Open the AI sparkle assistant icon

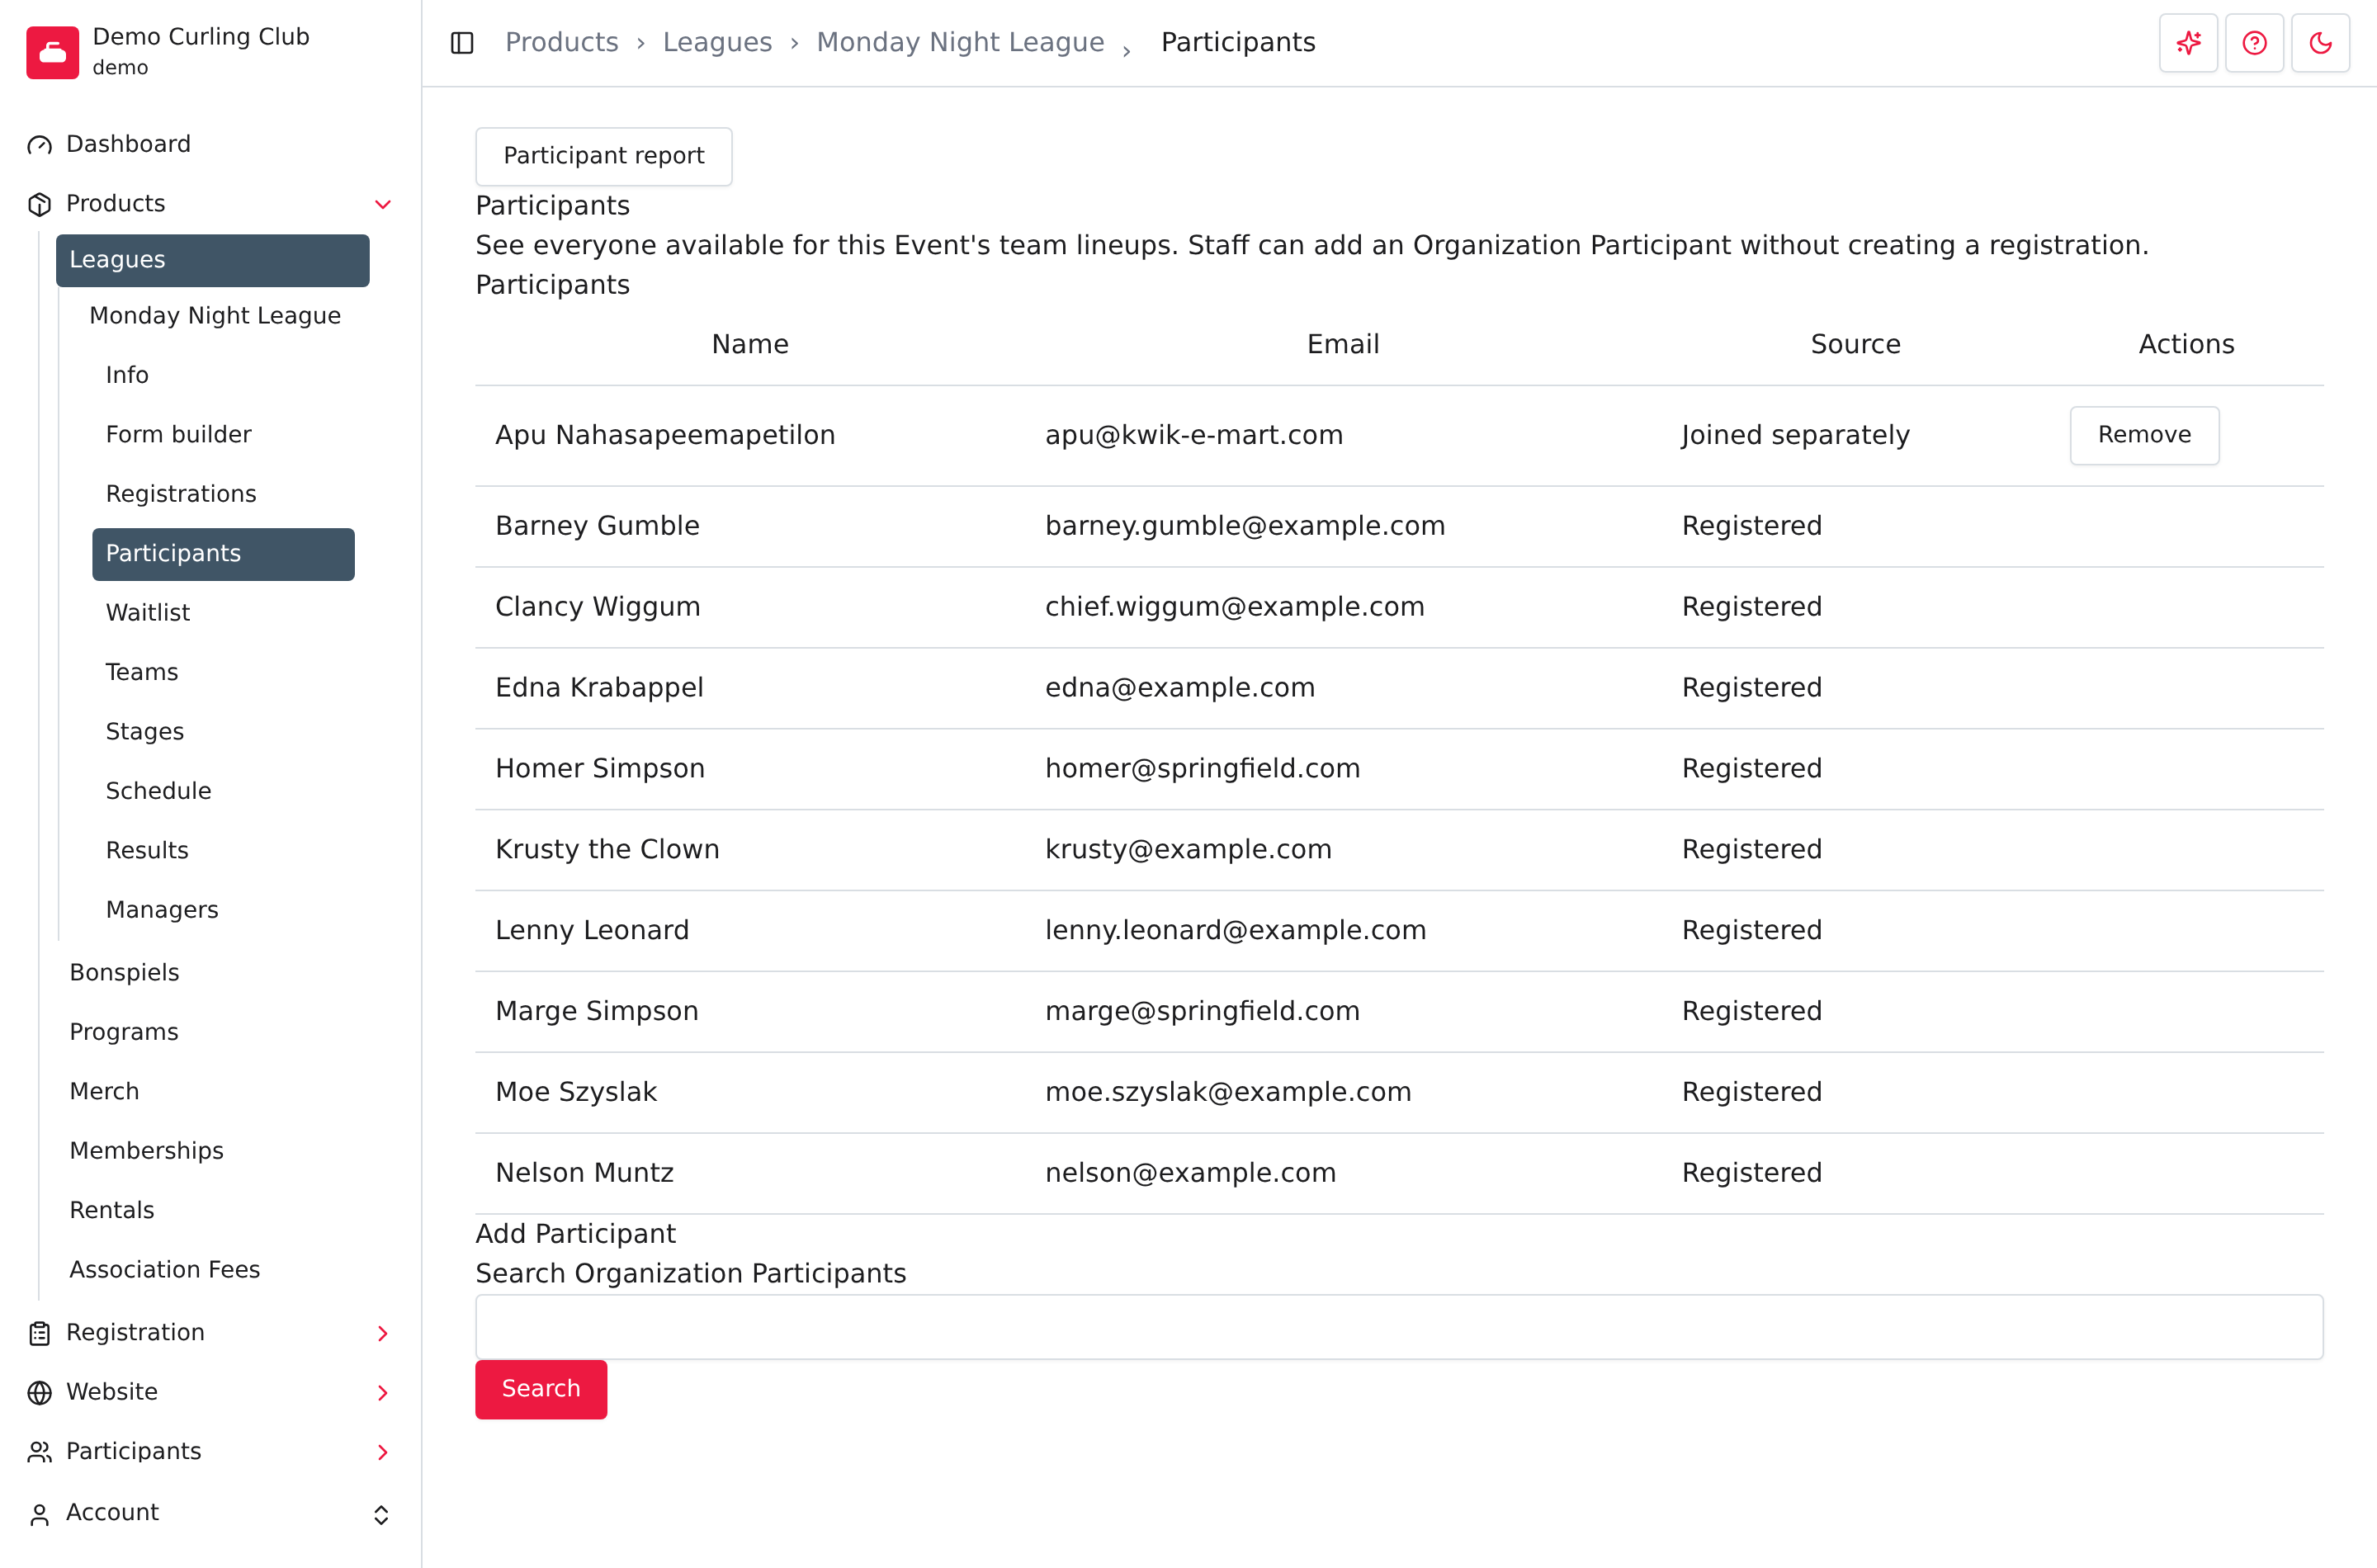(x=2188, y=43)
